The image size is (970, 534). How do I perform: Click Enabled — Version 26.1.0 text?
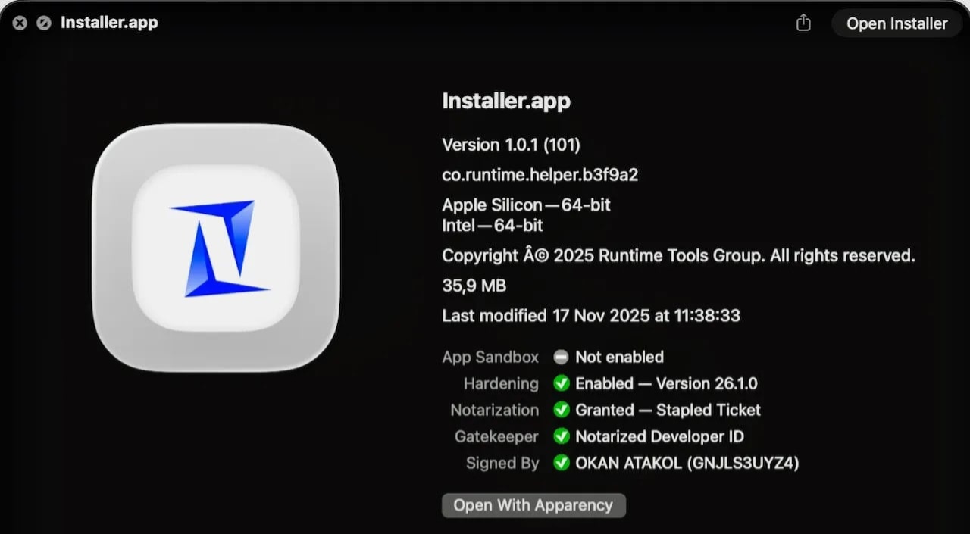(667, 383)
